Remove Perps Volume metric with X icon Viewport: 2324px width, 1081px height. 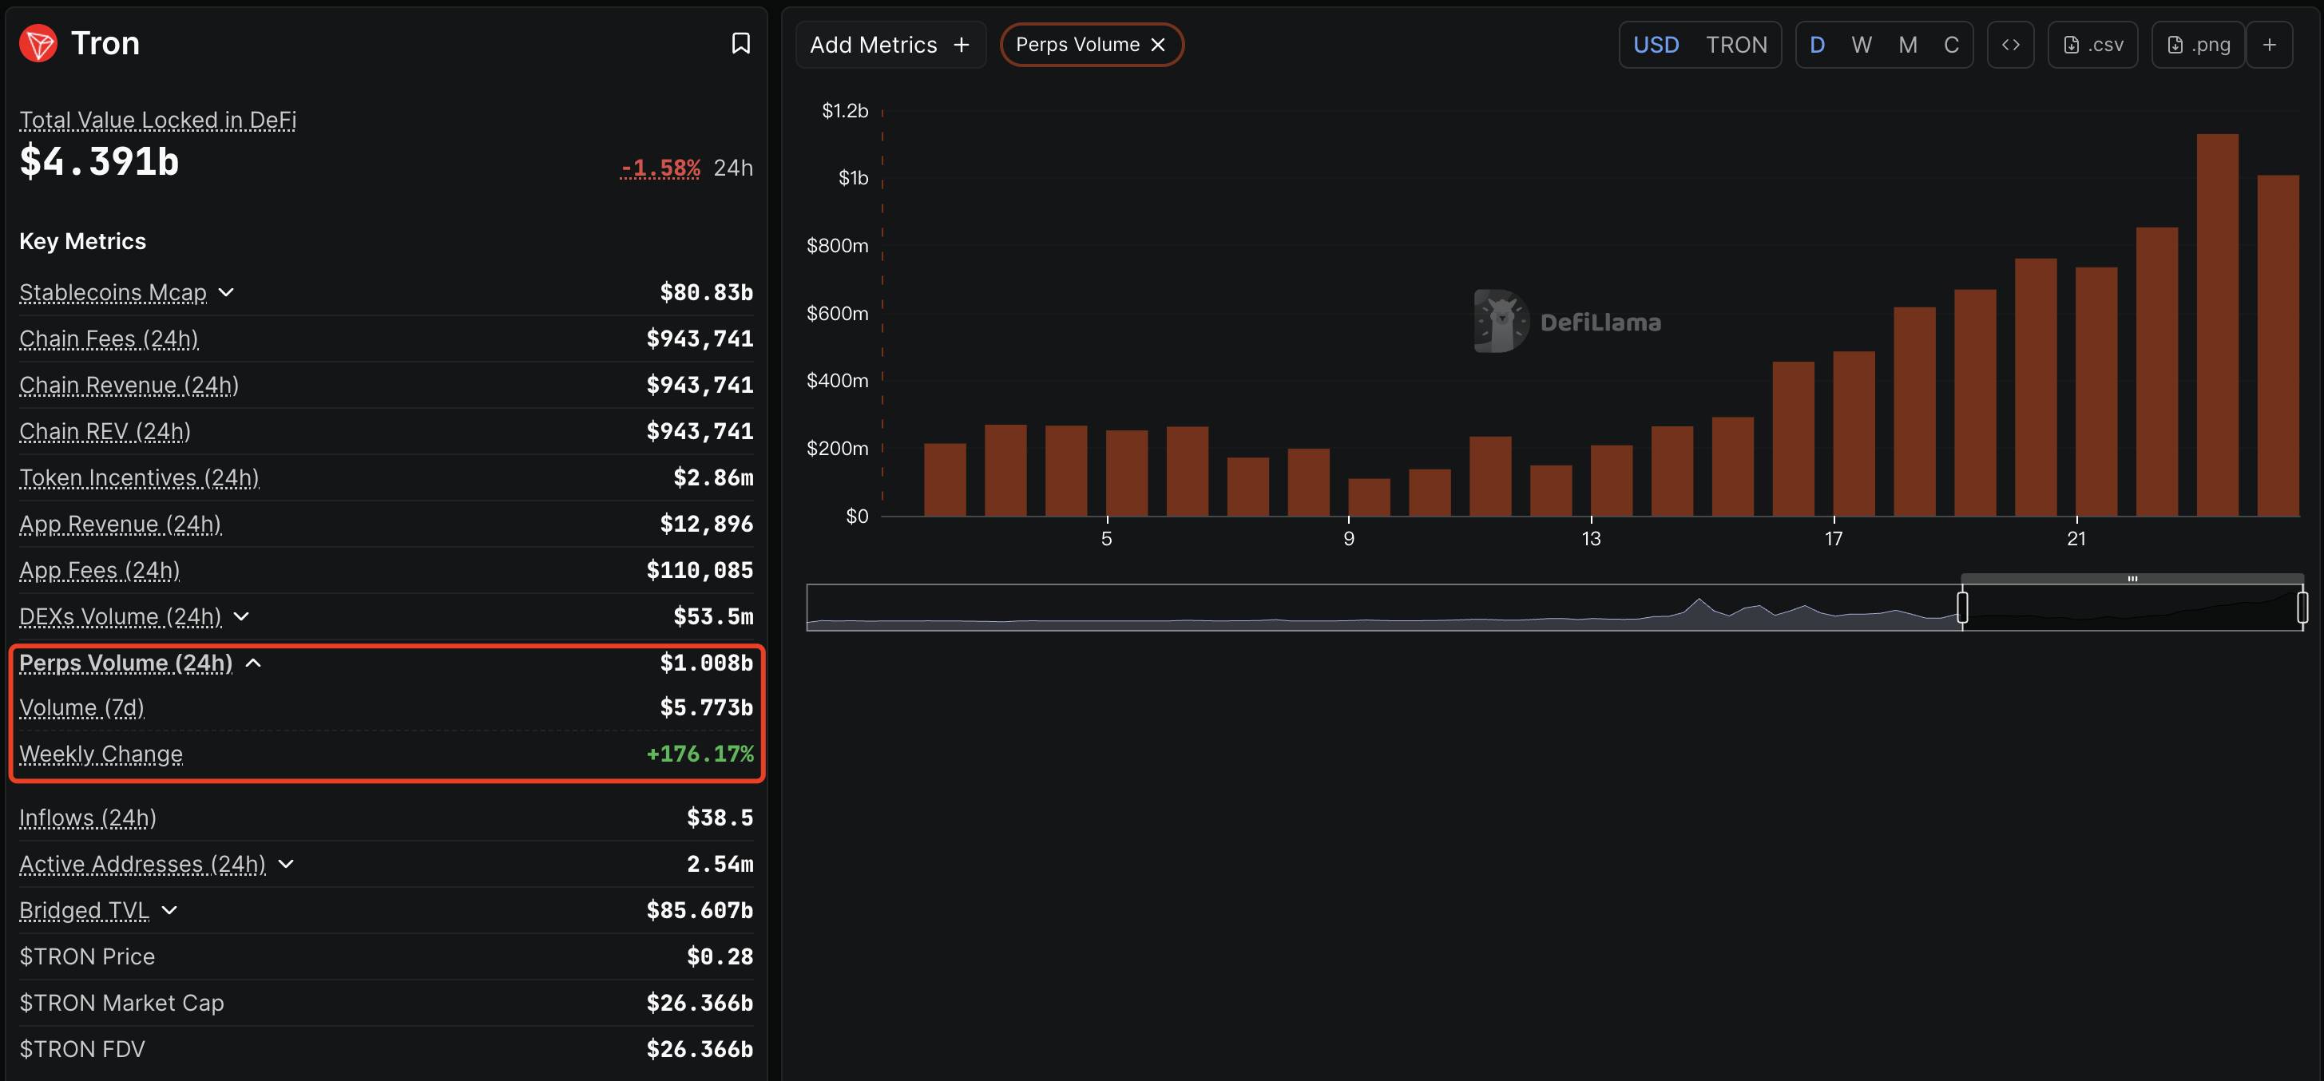(x=1158, y=45)
